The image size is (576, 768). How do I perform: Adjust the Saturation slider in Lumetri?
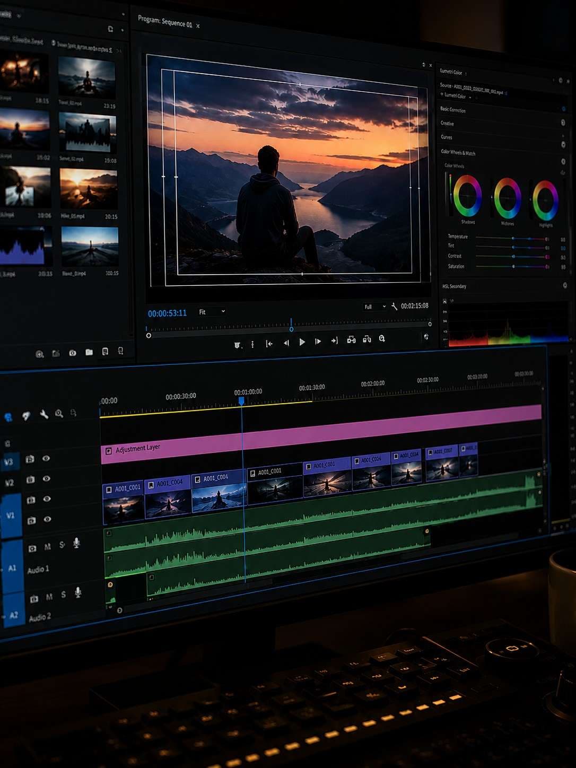click(x=511, y=266)
